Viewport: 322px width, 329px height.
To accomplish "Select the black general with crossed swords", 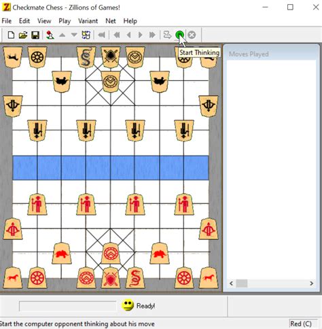I will pos(111,57).
